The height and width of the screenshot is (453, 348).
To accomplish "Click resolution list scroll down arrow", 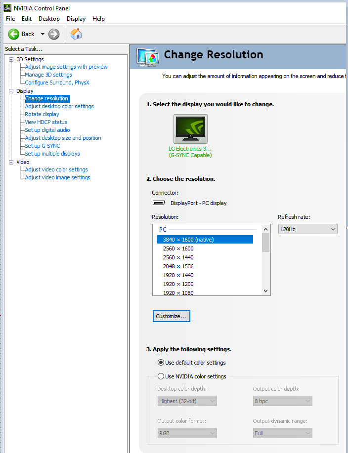I will pyautogui.click(x=266, y=291).
